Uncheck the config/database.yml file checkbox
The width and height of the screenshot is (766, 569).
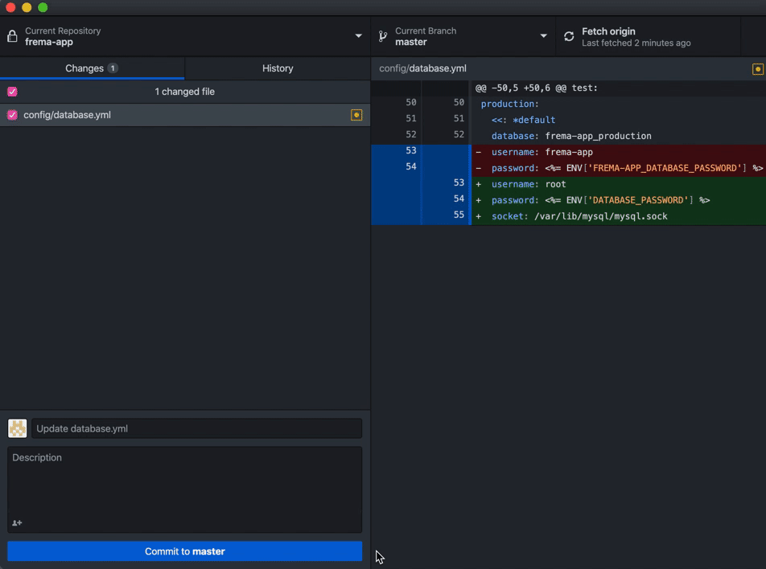(x=12, y=115)
